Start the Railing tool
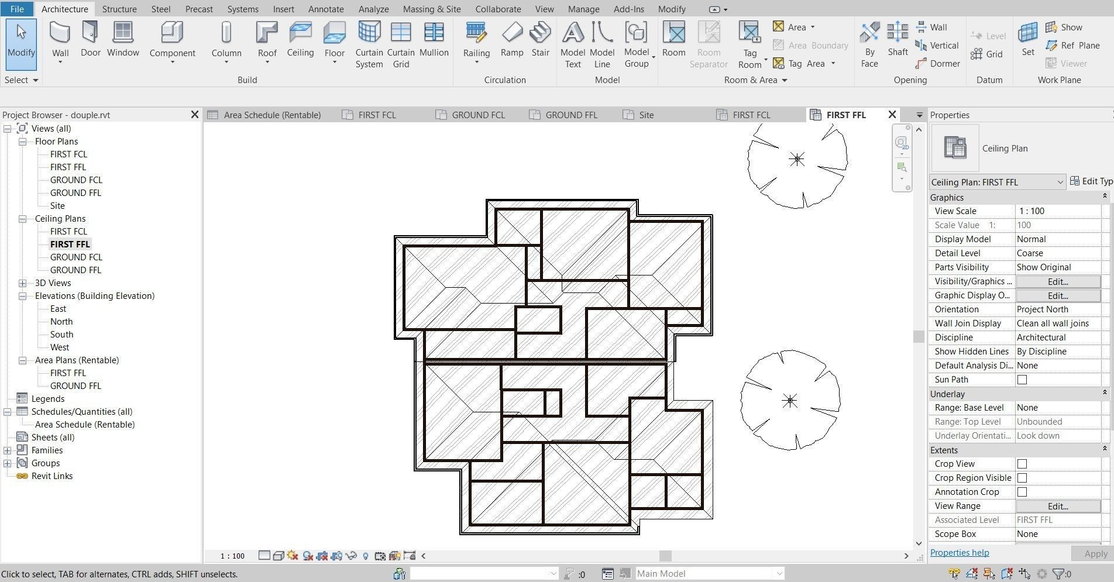 [476, 41]
